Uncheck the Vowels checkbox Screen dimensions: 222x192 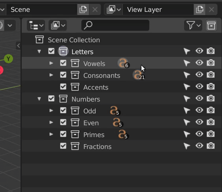point(63,63)
